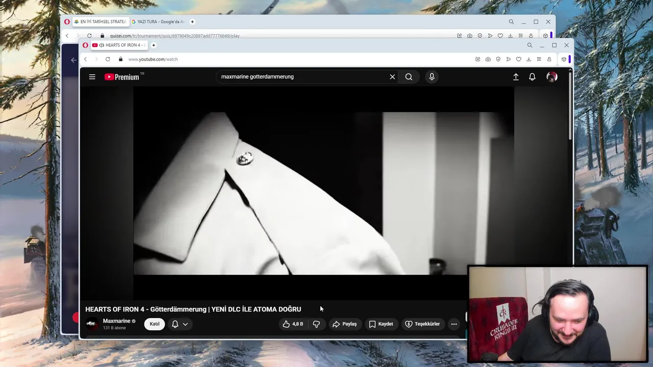Clear the search query with X
The height and width of the screenshot is (367, 653).
click(392, 77)
